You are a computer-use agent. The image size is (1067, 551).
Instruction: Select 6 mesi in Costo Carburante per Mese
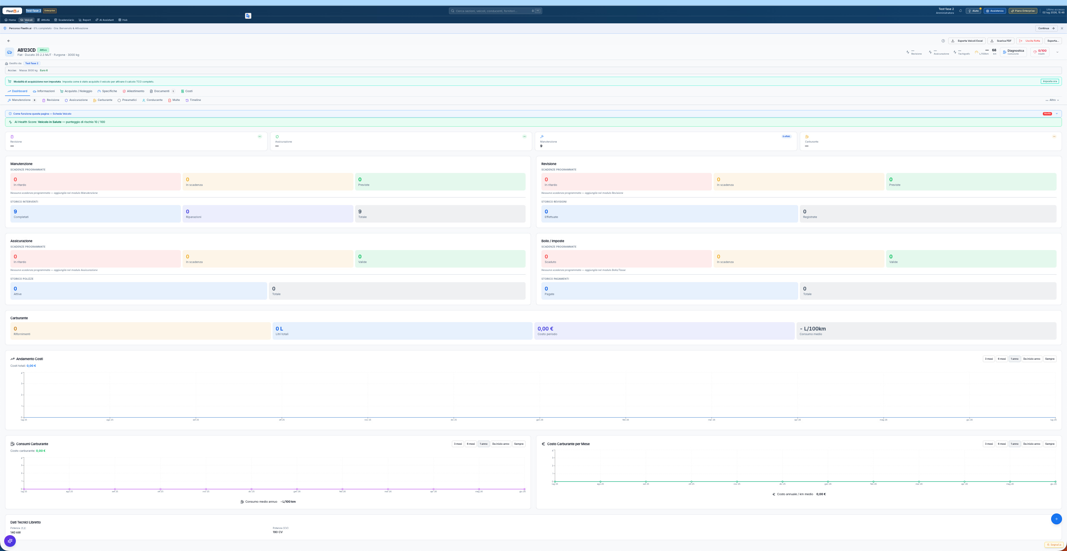pos(1002,444)
